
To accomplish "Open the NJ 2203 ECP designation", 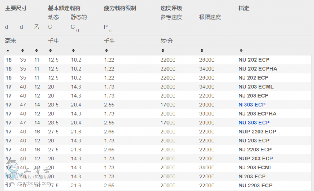I will tap(255, 150).
